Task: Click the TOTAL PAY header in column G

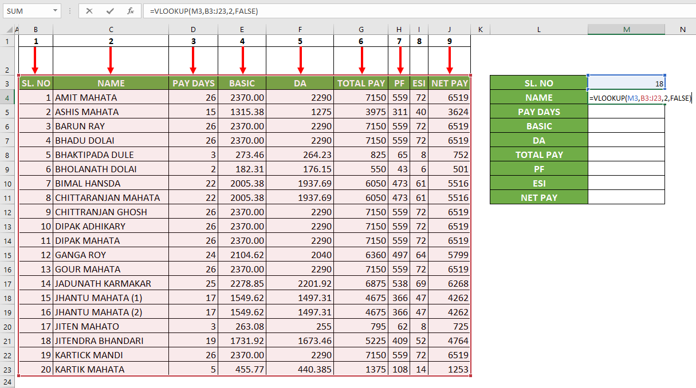Action: [x=361, y=83]
